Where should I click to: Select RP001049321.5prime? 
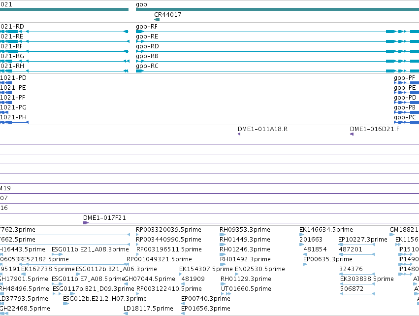point(159,259)
